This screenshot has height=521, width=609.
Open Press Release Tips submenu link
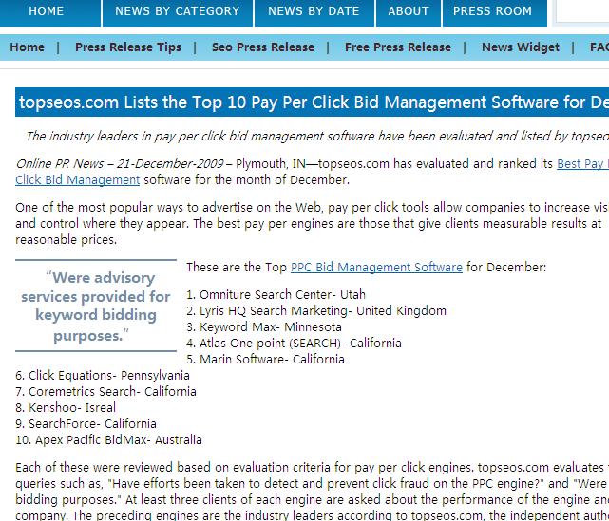point(128,47)
